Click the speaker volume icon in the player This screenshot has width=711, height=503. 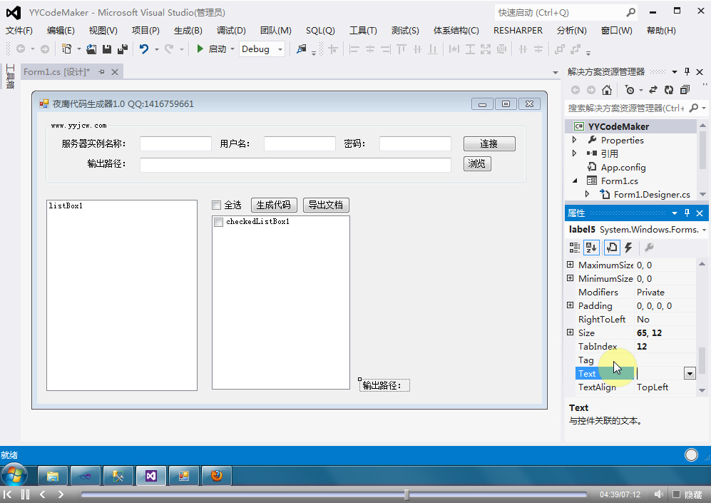click(659, 494)
